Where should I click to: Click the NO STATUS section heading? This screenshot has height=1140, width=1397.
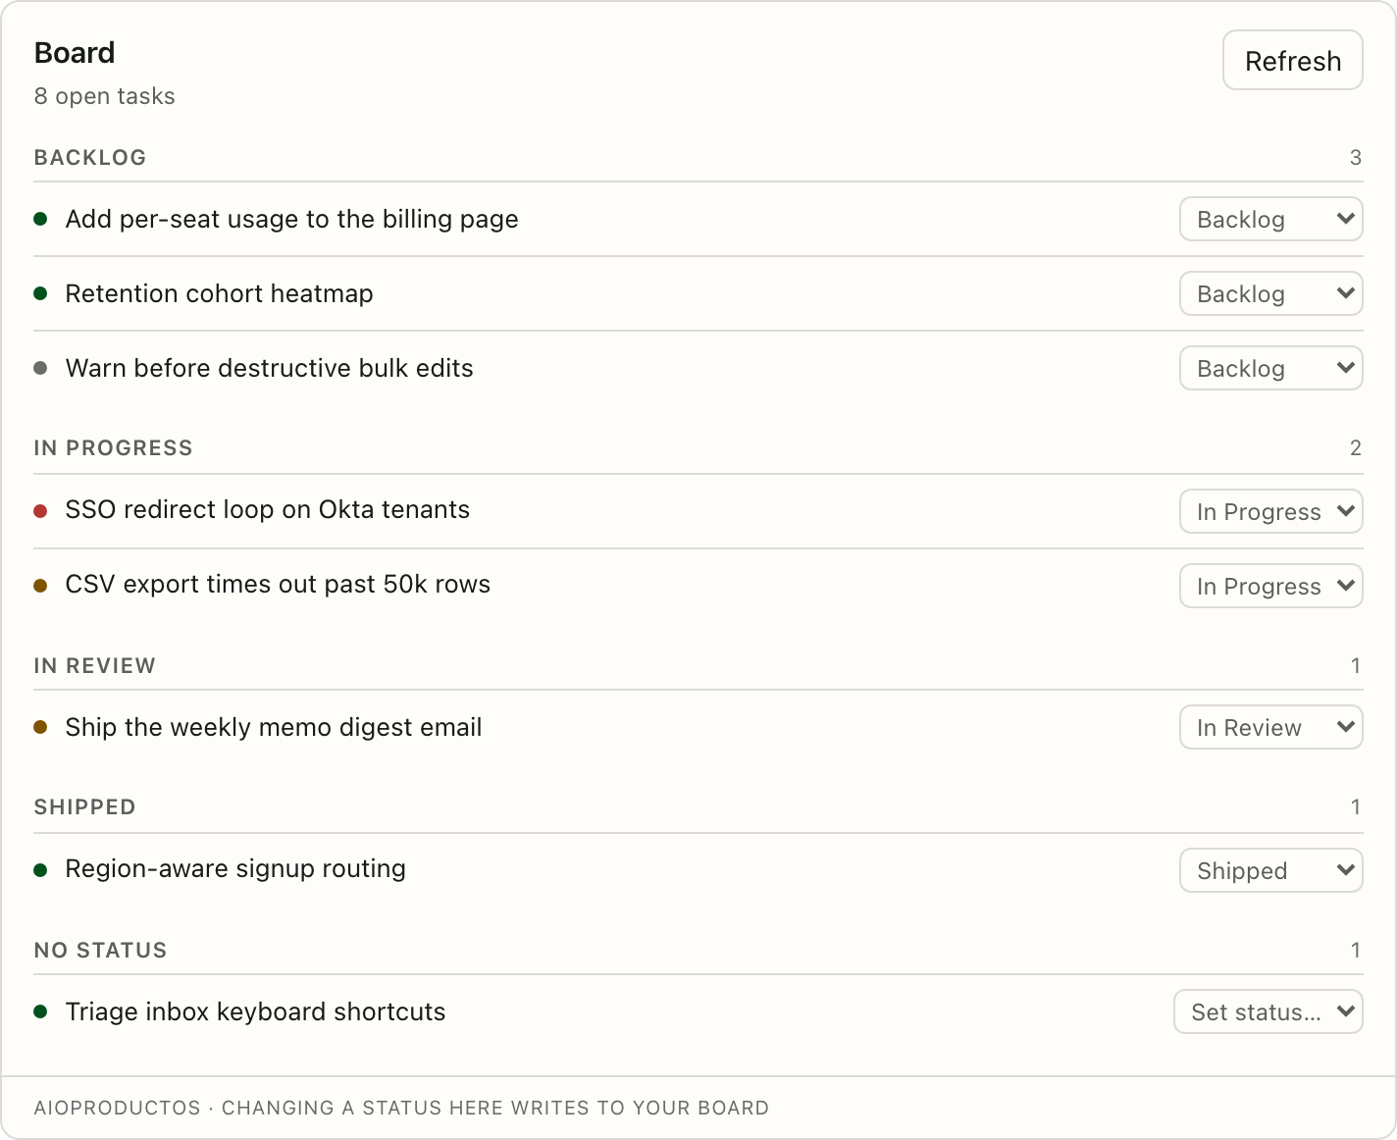pos(100,950)
